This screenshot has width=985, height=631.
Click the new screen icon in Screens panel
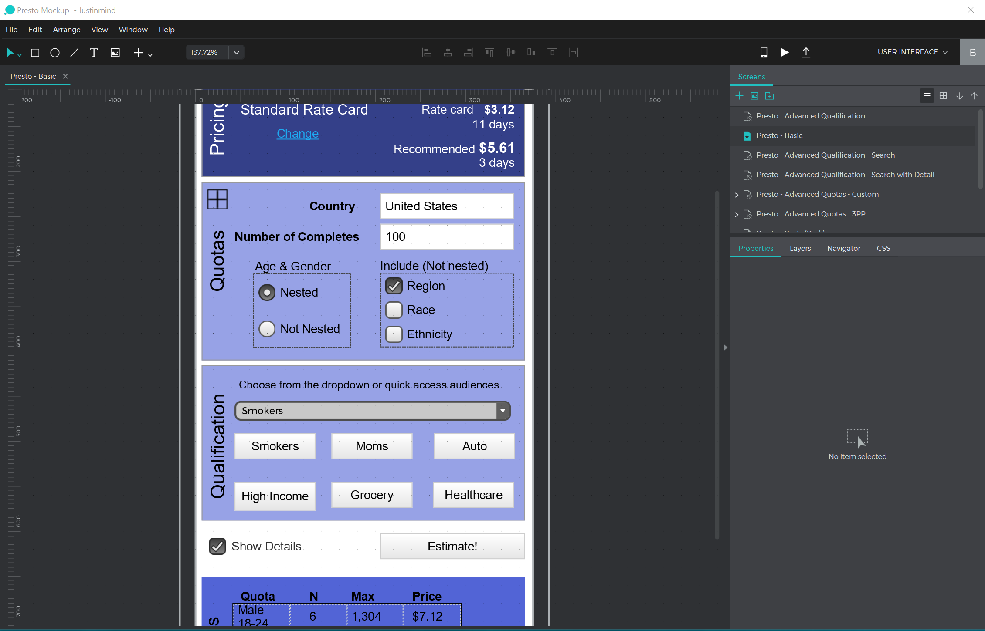(740, 95)
